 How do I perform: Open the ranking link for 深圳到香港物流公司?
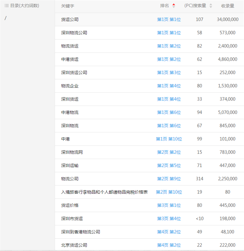169,232
